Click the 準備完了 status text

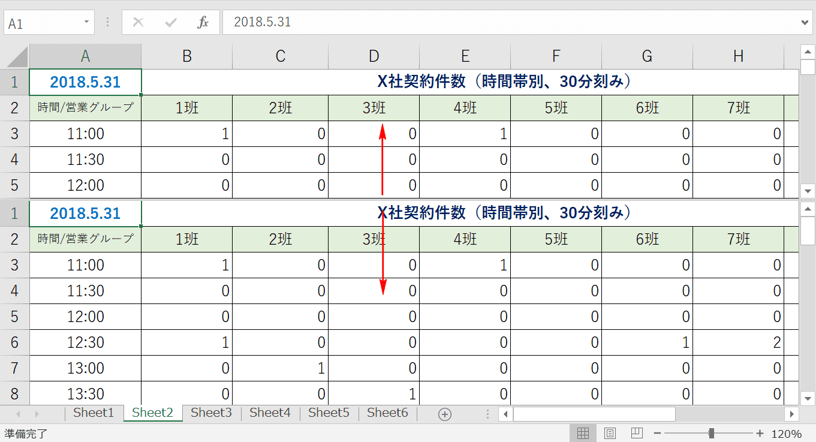click(26, 434)
